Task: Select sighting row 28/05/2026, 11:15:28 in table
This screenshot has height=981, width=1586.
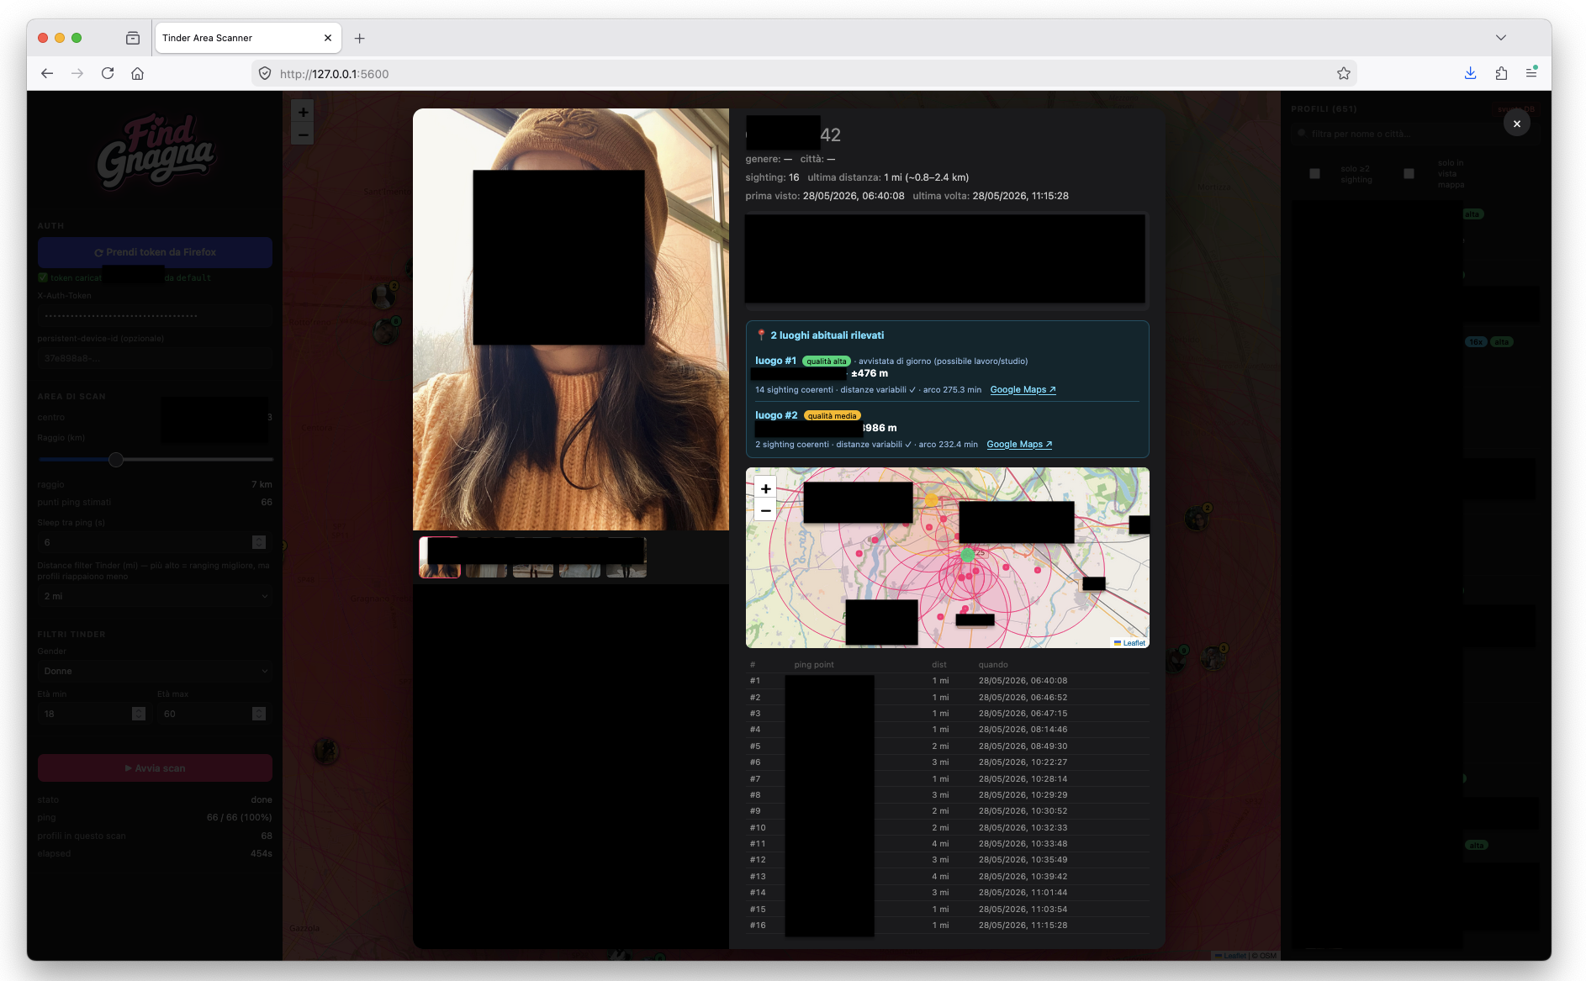Action: click(948, 926)
